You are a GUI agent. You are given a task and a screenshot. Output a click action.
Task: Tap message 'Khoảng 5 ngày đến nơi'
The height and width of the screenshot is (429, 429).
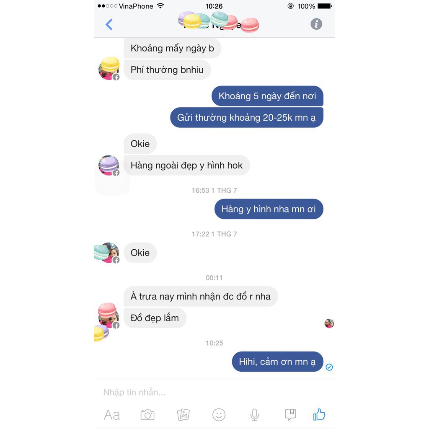[267, 96]
